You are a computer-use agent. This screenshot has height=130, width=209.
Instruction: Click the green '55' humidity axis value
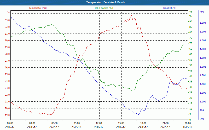(191, 60)
